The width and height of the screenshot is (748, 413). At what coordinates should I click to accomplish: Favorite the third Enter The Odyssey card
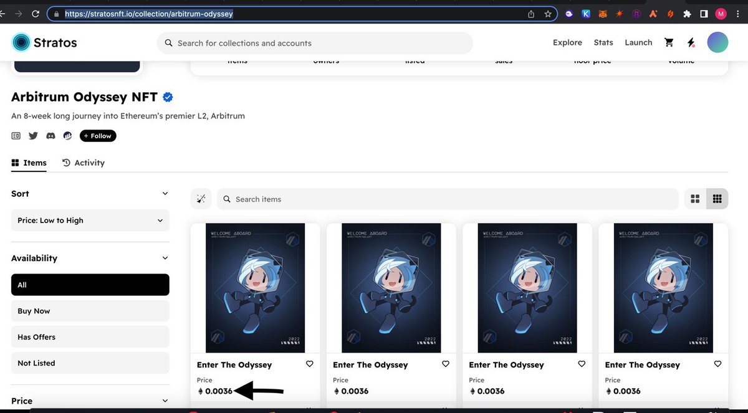click(582, 364)
